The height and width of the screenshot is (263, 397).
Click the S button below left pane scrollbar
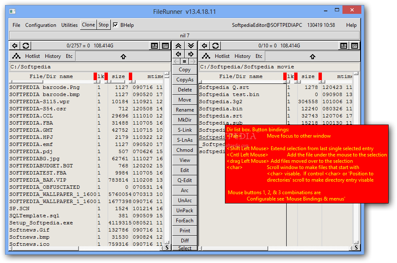[167, 247]
